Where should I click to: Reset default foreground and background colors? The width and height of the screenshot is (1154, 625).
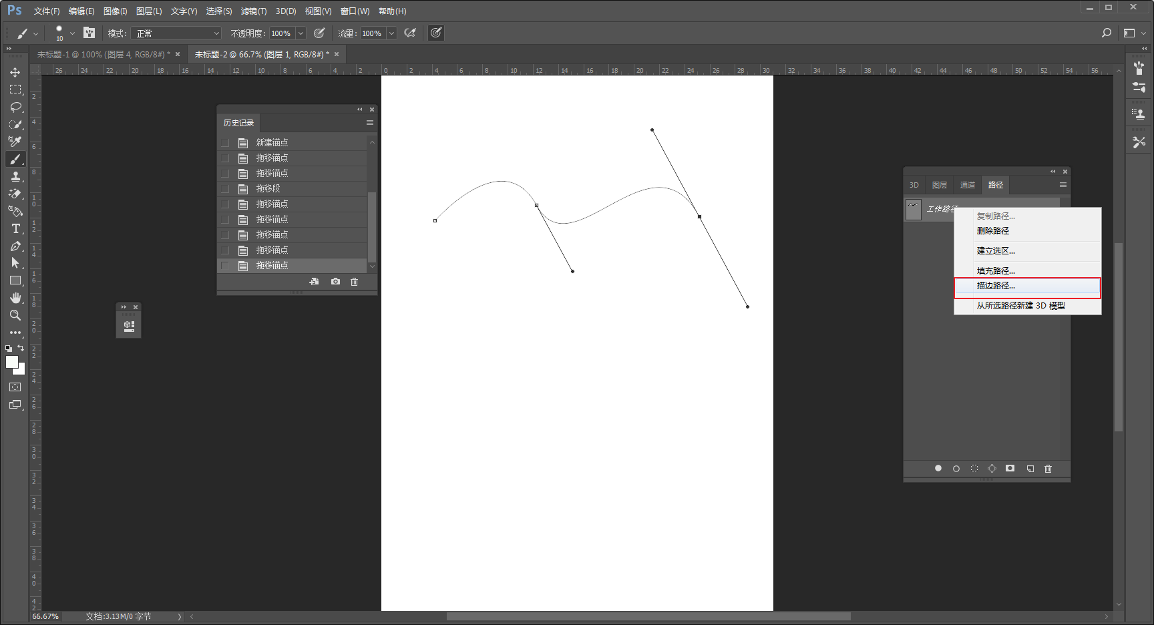[9, 348]
